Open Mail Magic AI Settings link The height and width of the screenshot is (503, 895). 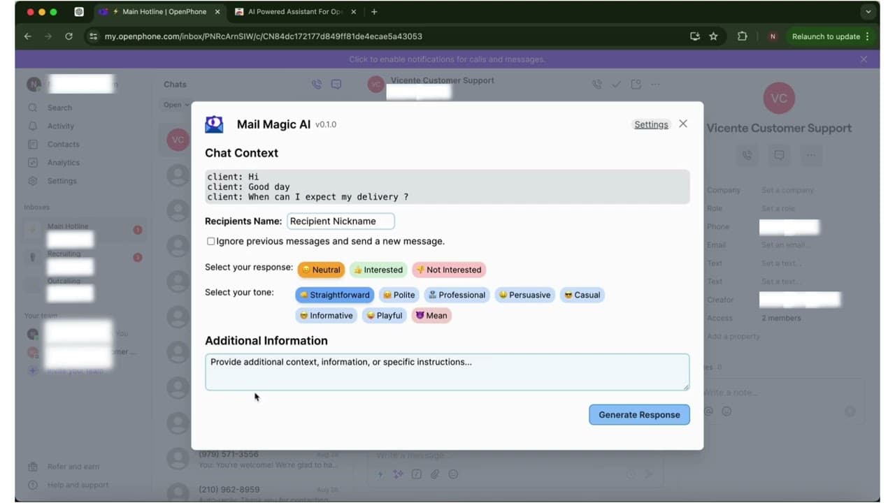click(x=651, y=124)
